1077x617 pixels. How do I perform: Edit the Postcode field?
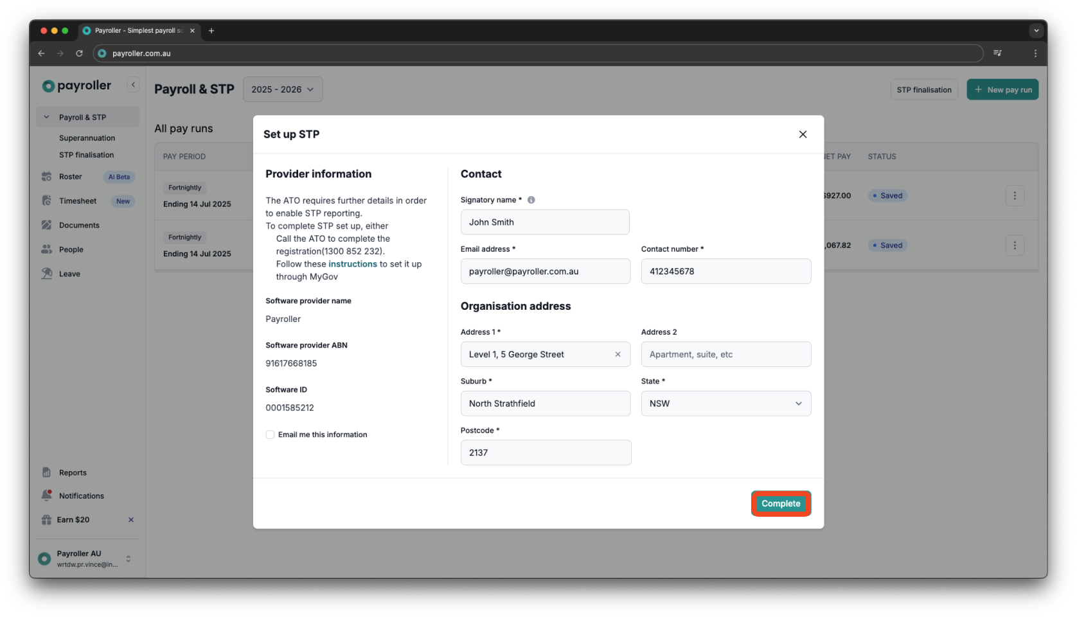tap(546, 452)
